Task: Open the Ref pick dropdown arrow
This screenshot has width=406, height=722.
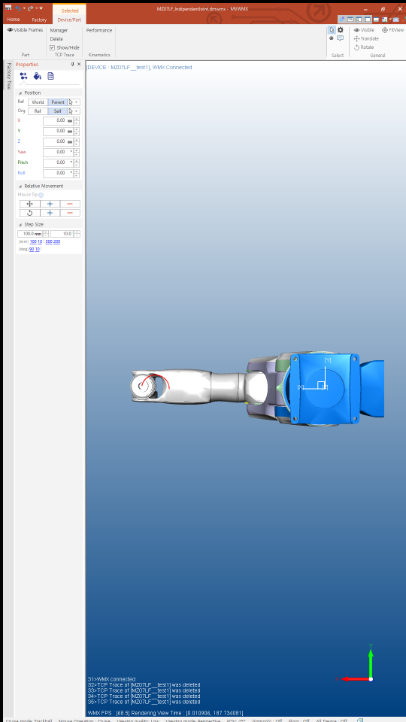Action: pyautogui.click(x=77, y=102)
